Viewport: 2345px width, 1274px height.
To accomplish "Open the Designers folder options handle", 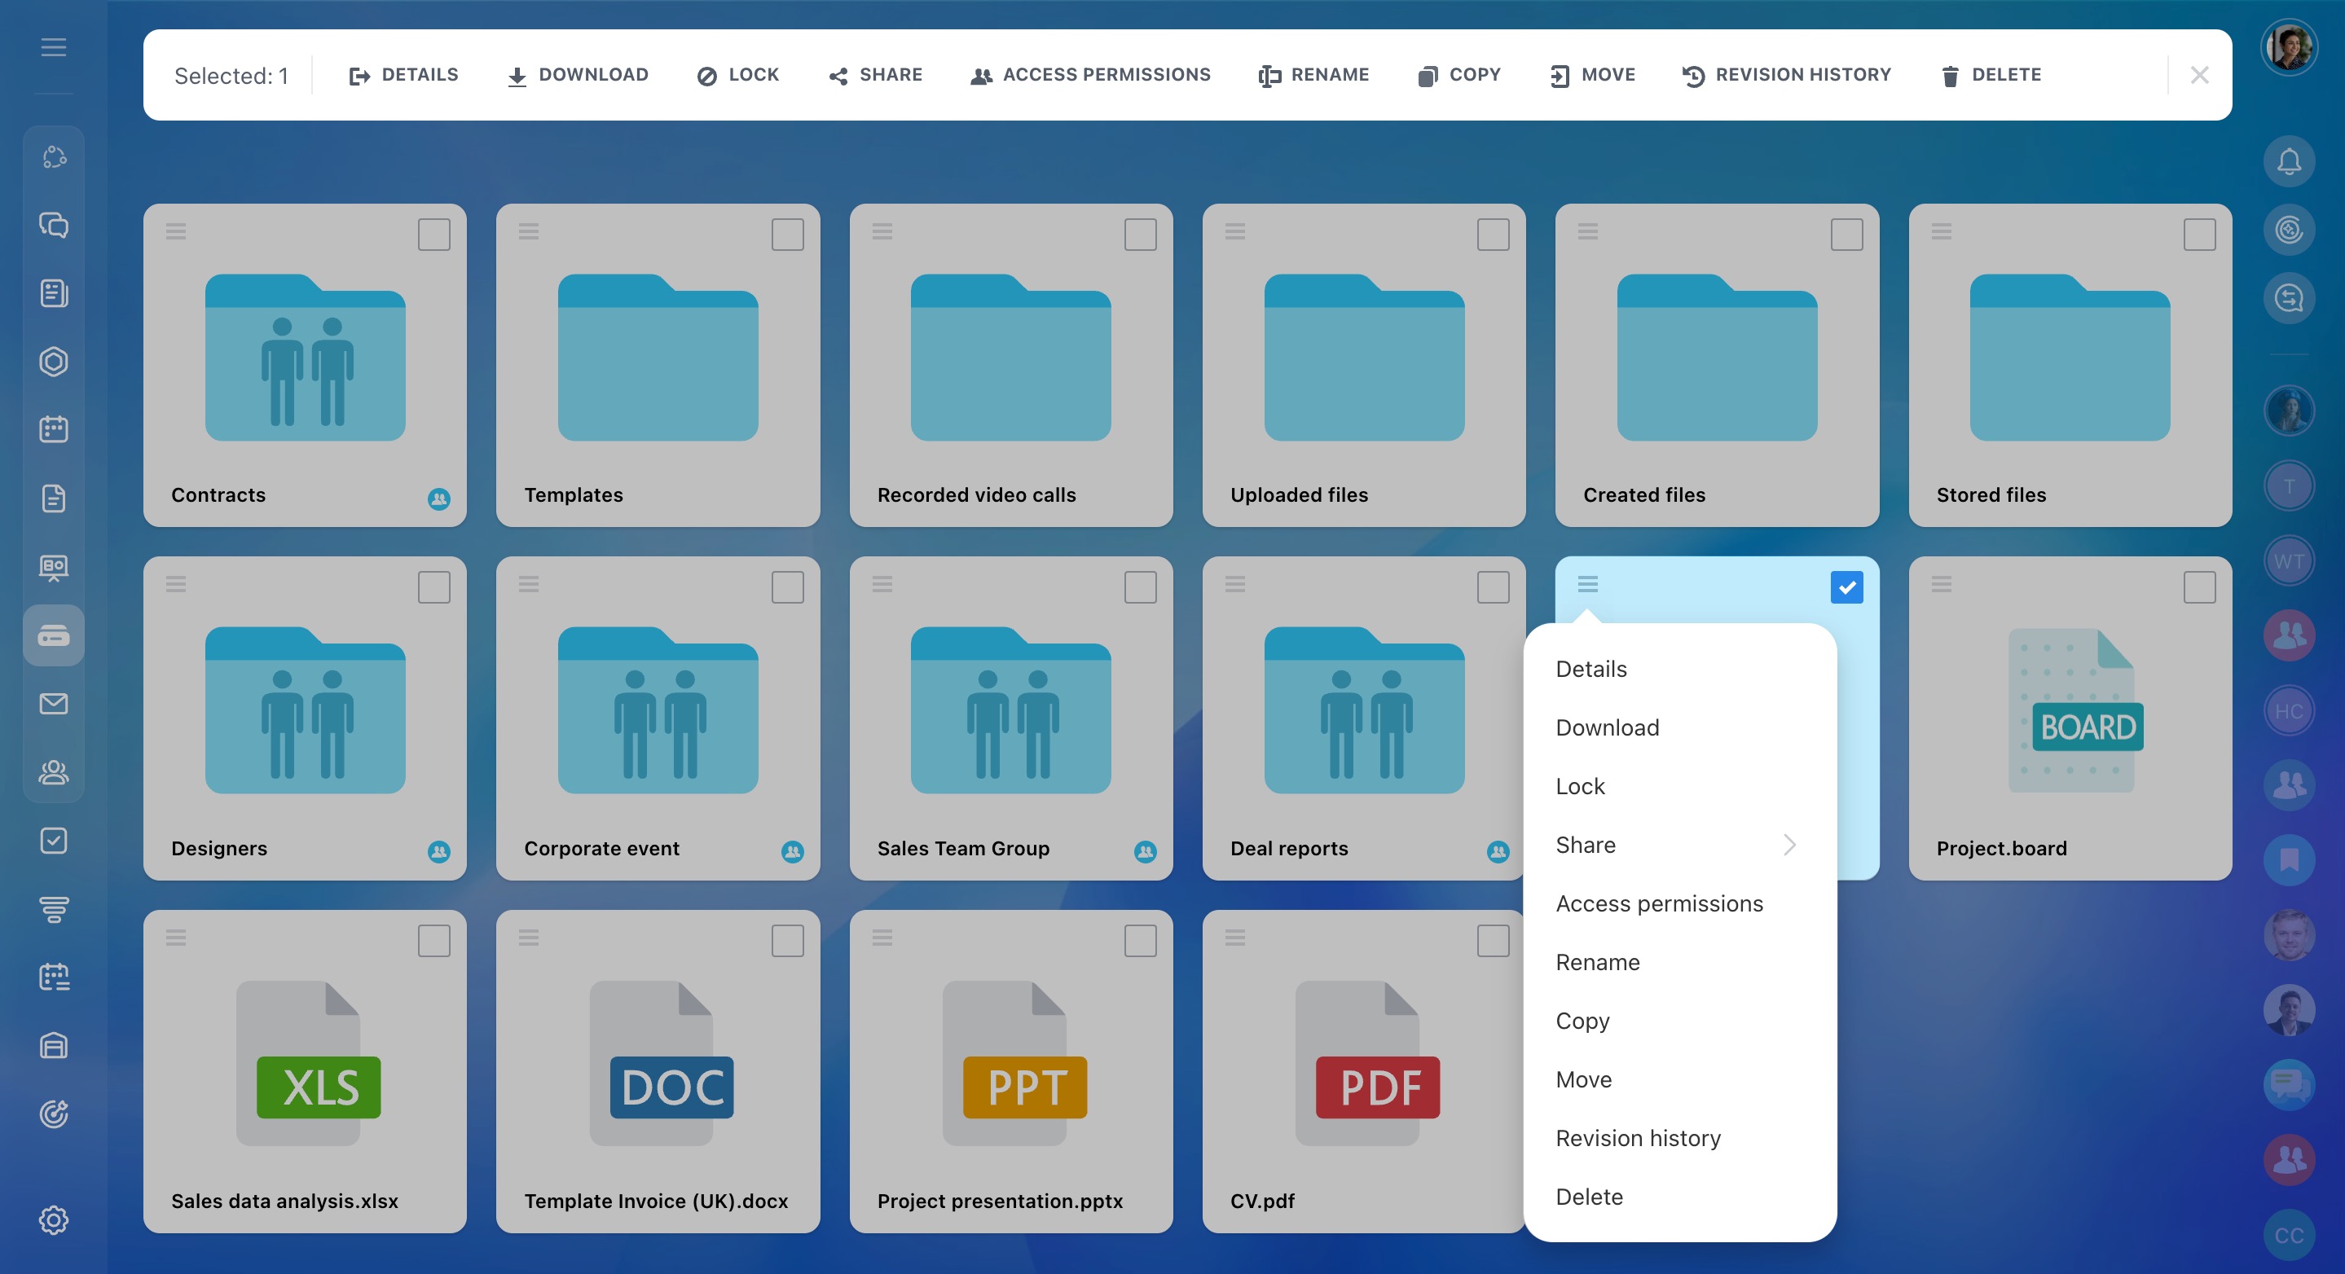I will pos(176,584).
